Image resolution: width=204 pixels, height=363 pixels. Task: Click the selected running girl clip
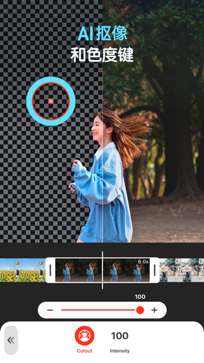(103, 270)
